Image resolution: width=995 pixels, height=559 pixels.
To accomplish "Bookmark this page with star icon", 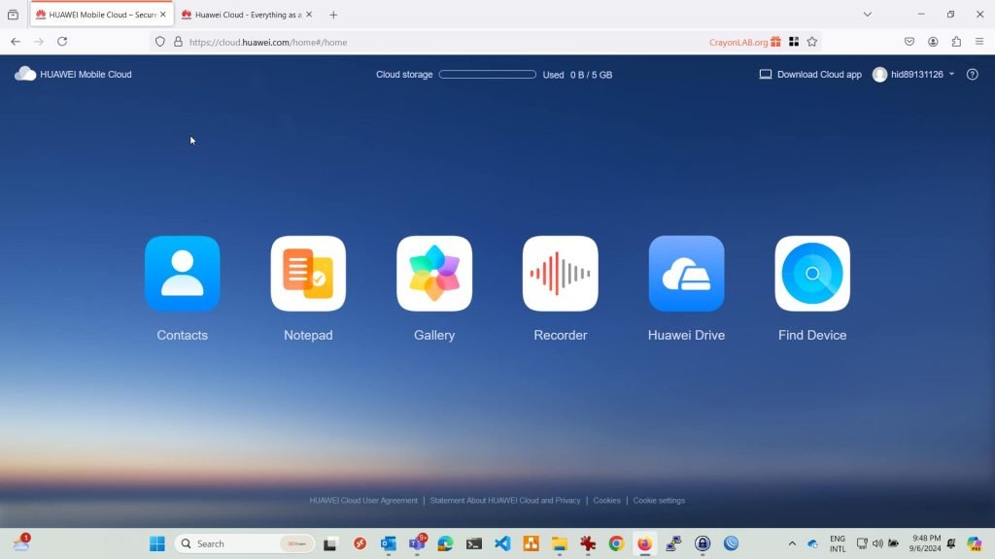I will 812,42.
